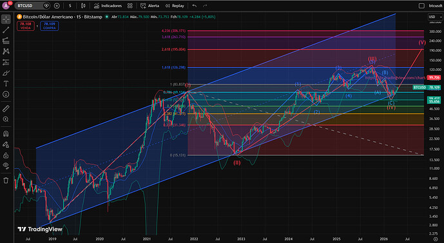This screenshot has height=243, width=444.
Task: Click the red (V) wave label
Action: 422,43
